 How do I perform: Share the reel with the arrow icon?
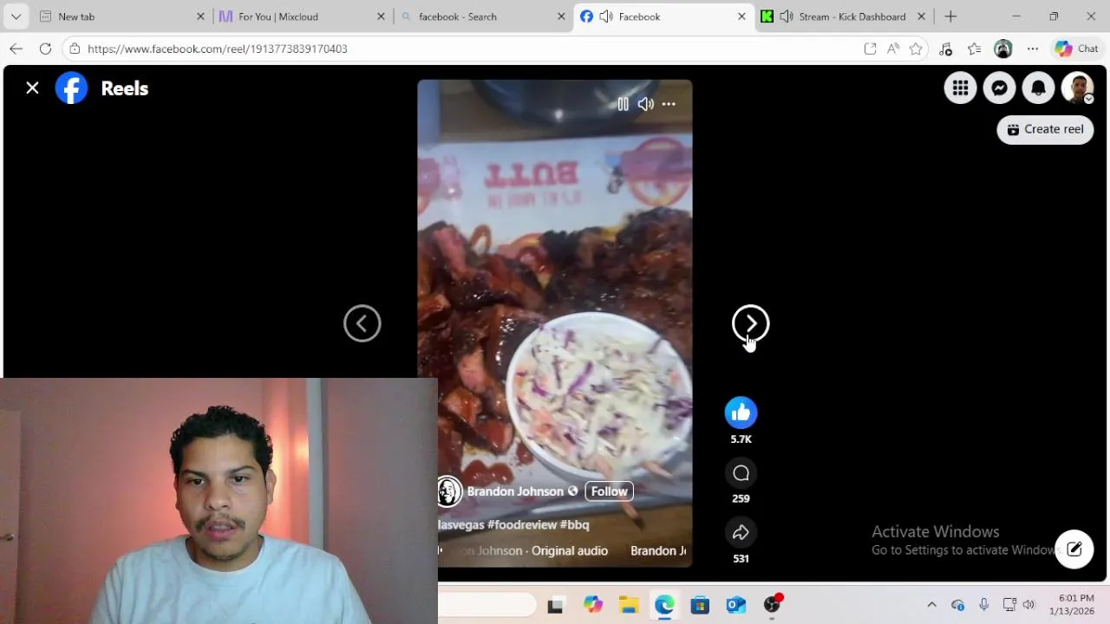[x=741, y=532]
